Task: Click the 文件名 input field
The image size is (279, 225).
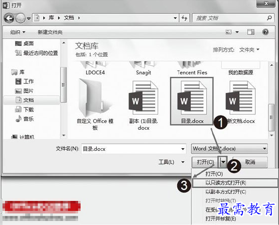Action: pos(133,149)
